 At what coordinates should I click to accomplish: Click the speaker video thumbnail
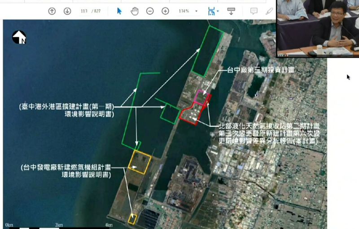(318, 28)
